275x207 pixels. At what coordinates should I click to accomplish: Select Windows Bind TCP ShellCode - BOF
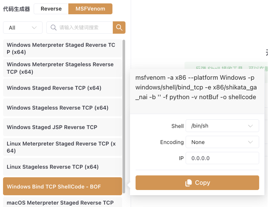click(63, 186)
